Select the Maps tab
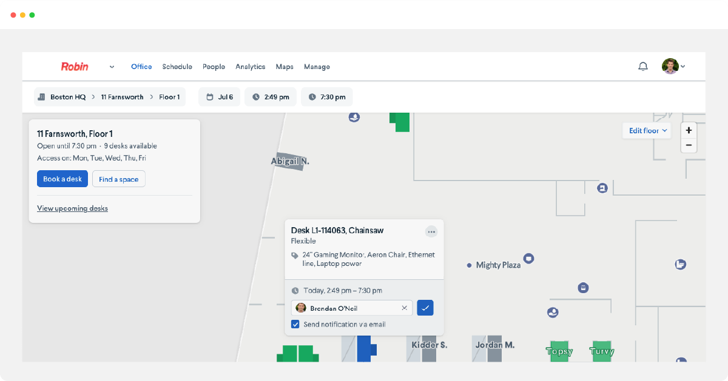The image size is (728, 381). (285, 67)
